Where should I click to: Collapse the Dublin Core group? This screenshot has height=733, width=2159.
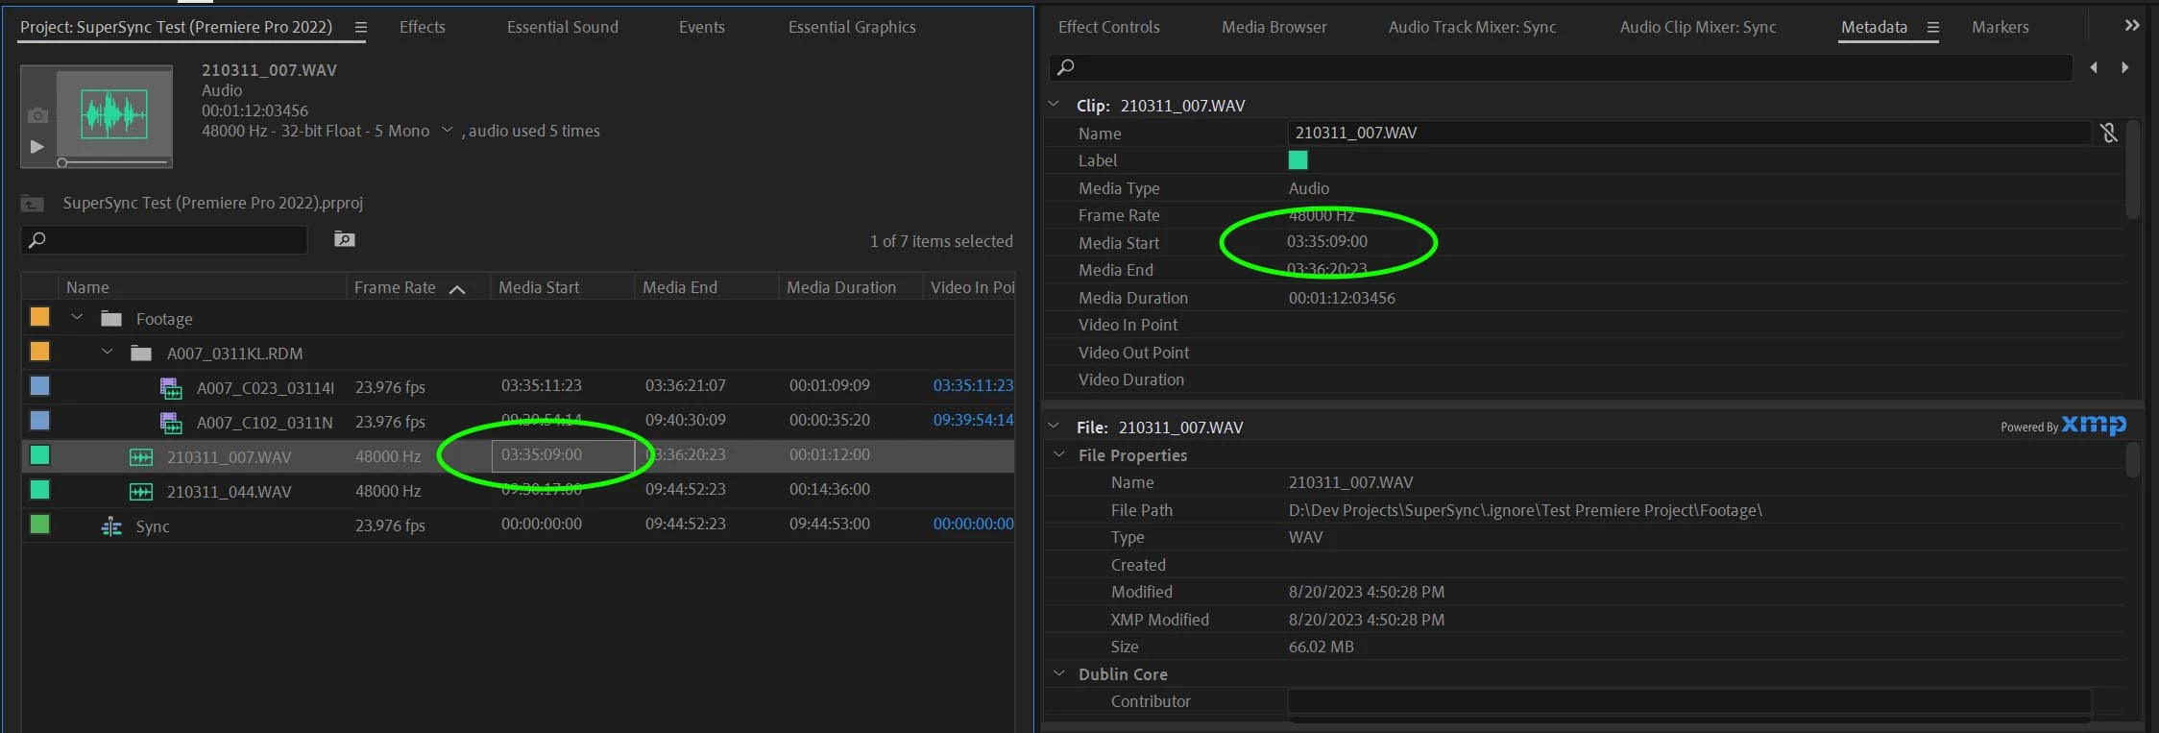[x=1059, y=673]
